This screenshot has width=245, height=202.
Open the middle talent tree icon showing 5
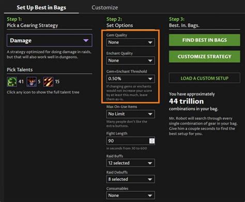[x=32, y=82]
